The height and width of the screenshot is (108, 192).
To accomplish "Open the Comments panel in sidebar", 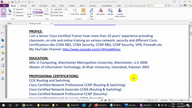I will (x=2, y=53).
